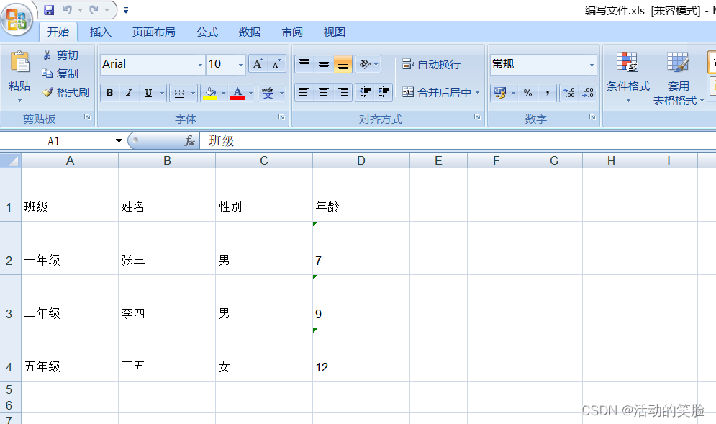This screenshot has height=424, width=716.
Task: Set top vertical alignment
Action: pos(304,64)
